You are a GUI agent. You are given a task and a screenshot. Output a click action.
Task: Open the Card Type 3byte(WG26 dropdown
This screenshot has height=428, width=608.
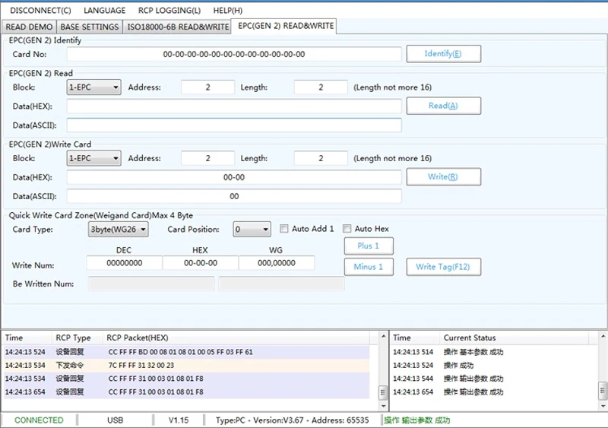coord(118,230)
